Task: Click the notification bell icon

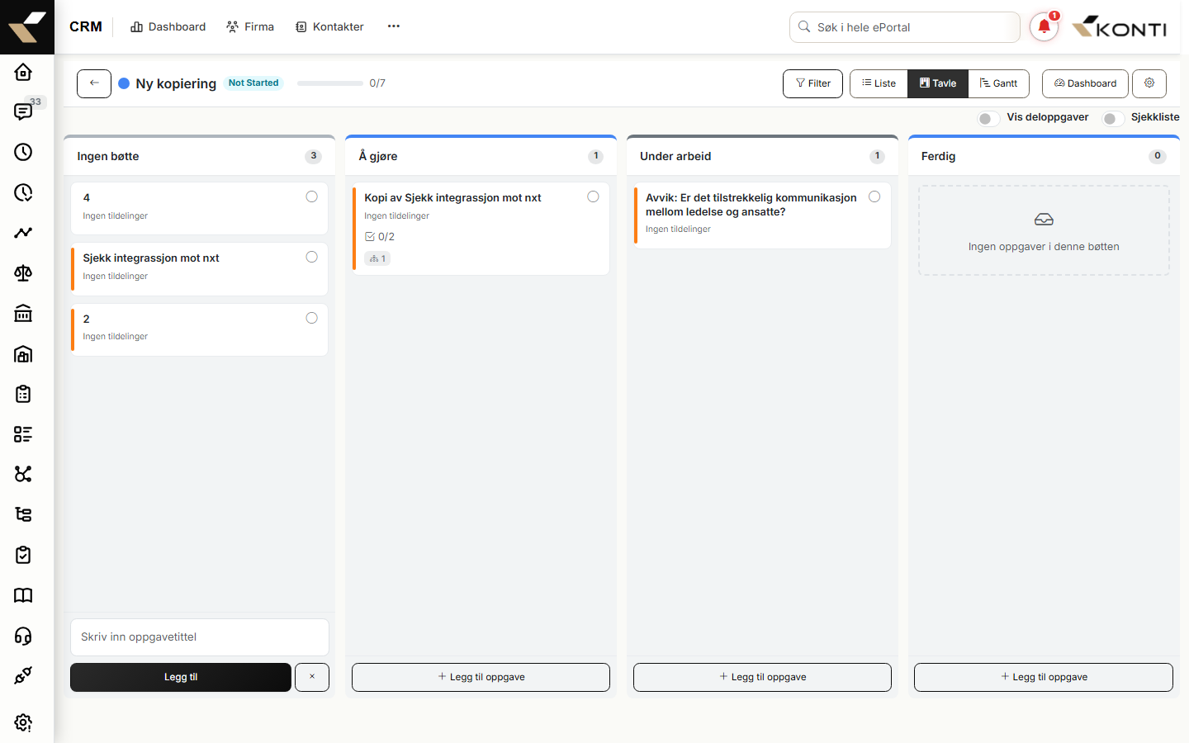Action: tap(1044, 26)
